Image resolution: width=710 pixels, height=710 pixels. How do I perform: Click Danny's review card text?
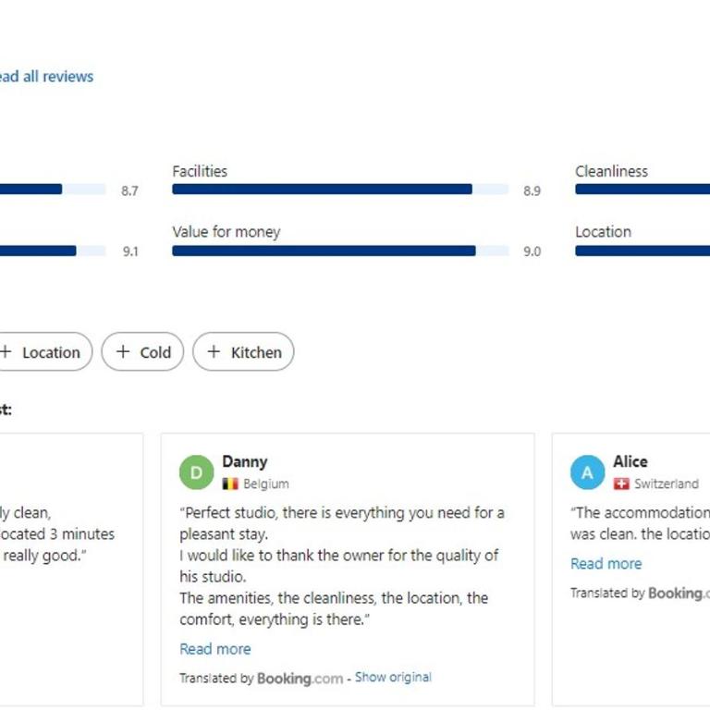click(x=342, y=566)
